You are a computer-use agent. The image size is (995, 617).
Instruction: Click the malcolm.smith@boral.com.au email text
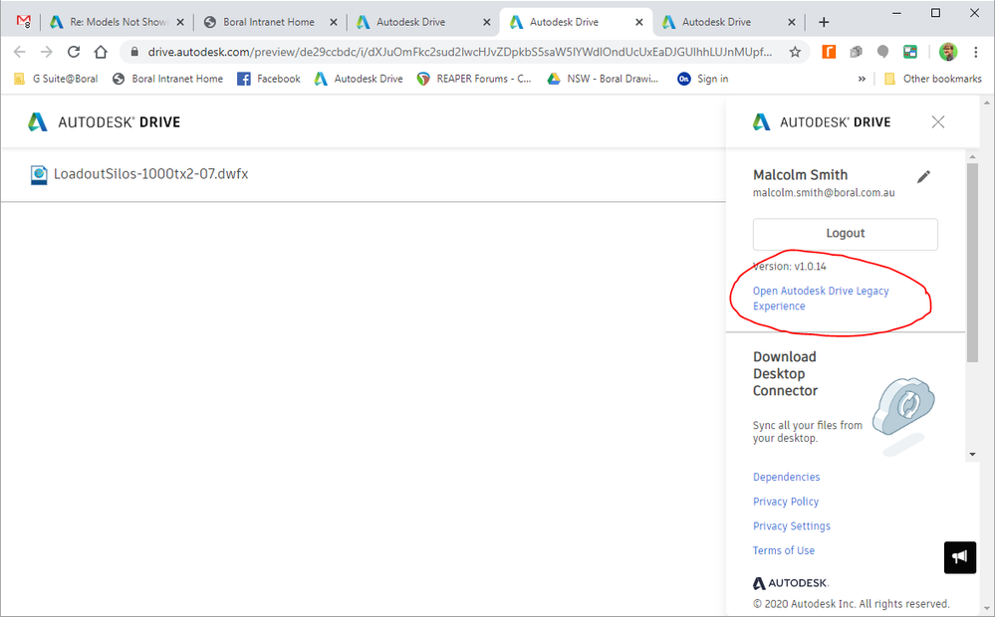pos(824,193)
